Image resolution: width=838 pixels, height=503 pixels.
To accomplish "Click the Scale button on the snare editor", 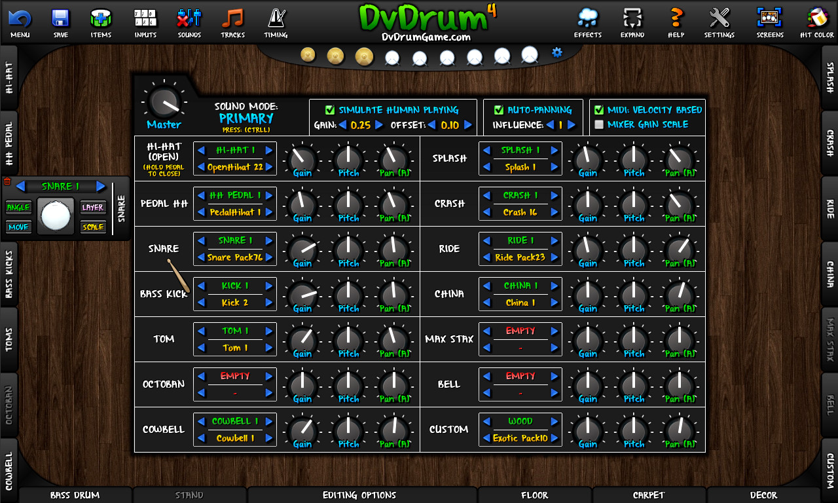I will [x=93, y=227].
